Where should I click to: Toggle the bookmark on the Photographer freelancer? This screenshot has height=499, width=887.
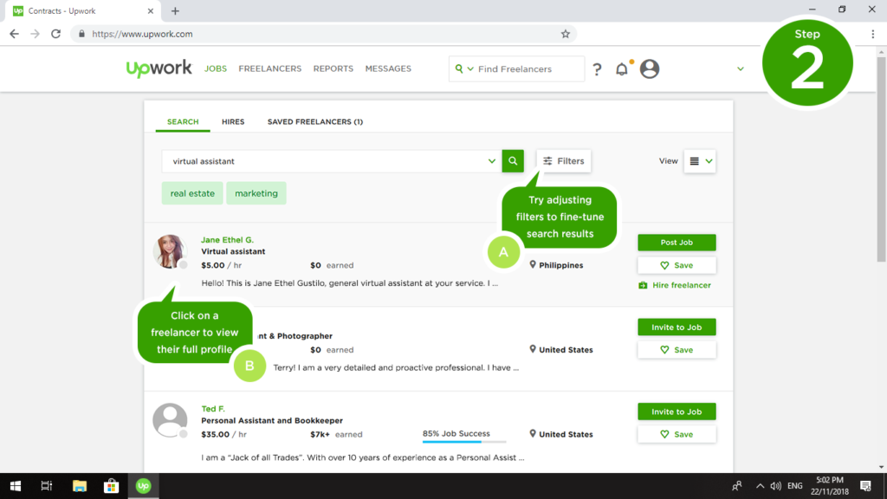coord(677,349)
